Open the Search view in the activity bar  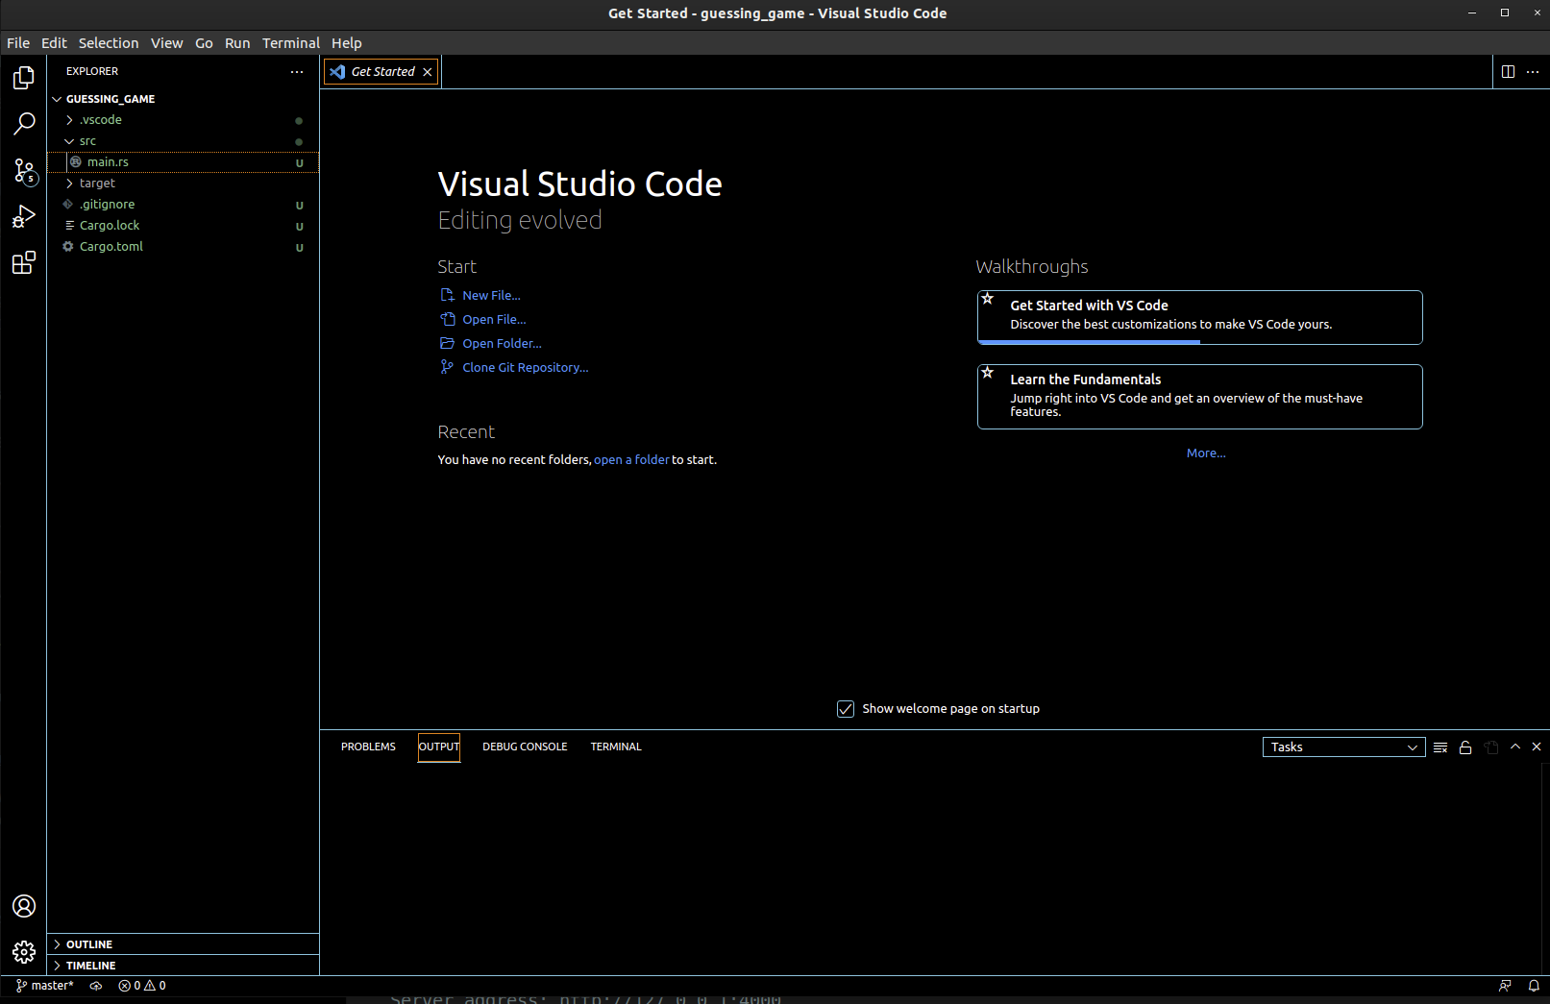24,124
